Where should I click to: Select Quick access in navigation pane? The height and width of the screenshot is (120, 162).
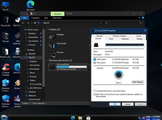click(33, 30)
